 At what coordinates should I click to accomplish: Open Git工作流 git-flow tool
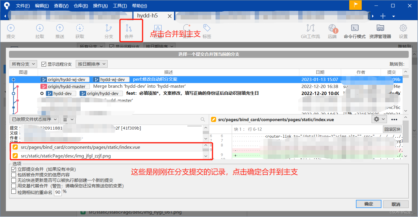(310, 31)
